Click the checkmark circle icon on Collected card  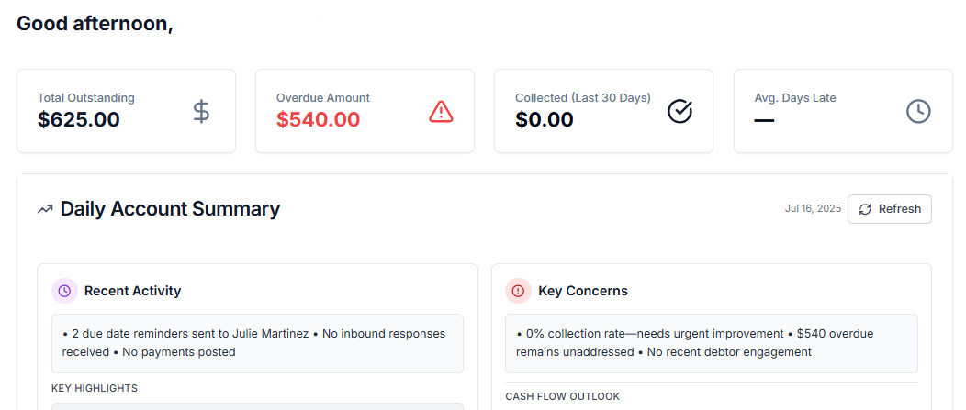tap(680, 112)
